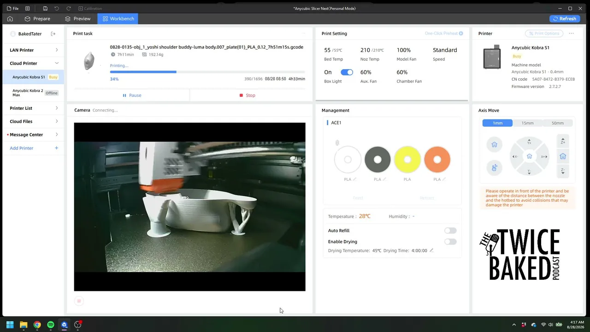Collapse the Cloud Printer section
This screenshot has height=332, width=590.
33,63
